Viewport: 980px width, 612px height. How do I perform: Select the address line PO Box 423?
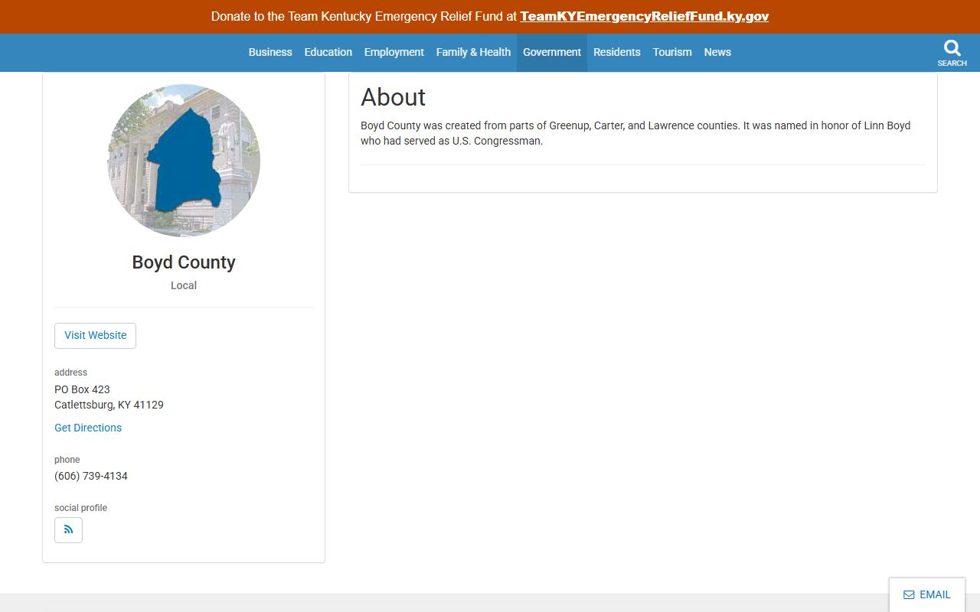click(x=82, y=389)
